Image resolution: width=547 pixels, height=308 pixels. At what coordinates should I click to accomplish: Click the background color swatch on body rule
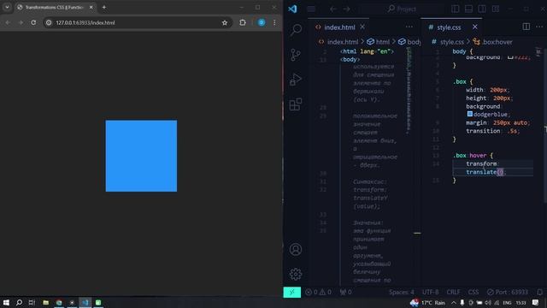(510, 57)
